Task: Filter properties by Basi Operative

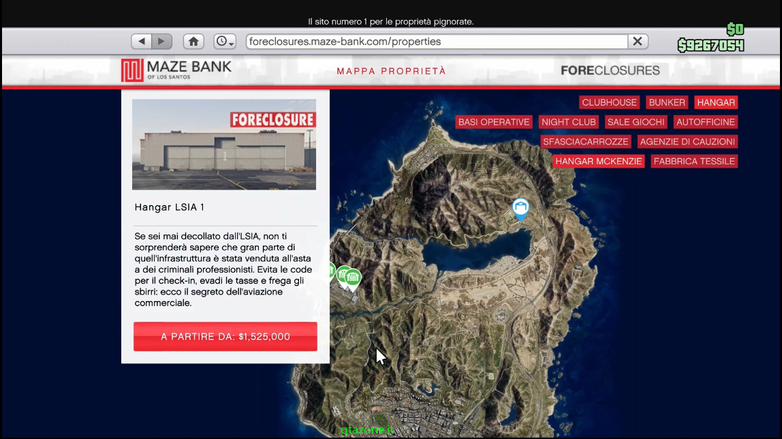Action: [494, 122]
